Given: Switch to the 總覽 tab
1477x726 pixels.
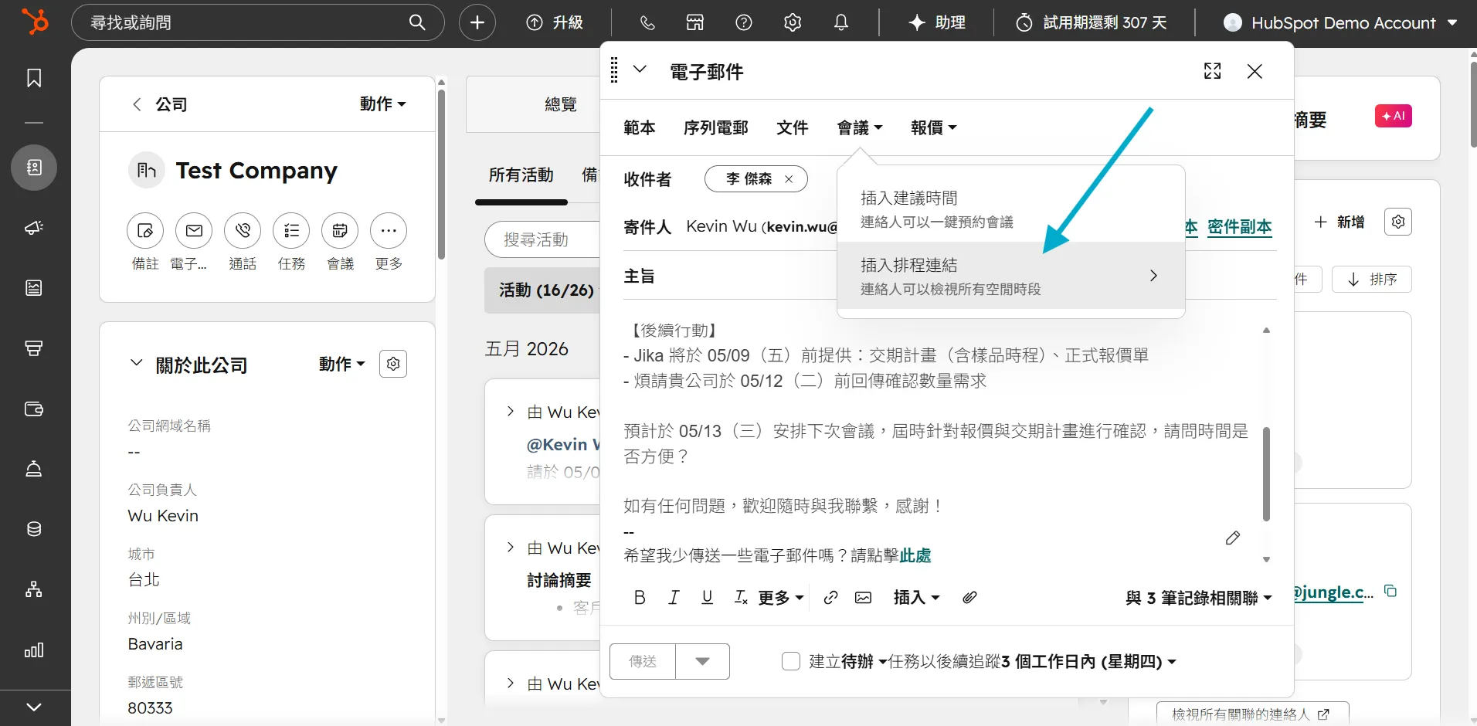Looking at the screenshot, I should (561, 104).
